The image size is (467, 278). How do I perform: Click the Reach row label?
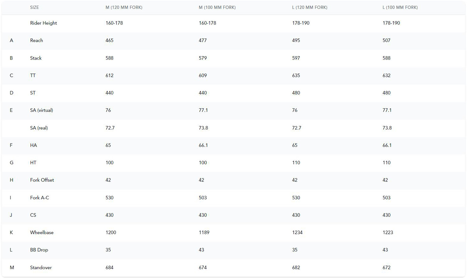[x=36, y=40]
